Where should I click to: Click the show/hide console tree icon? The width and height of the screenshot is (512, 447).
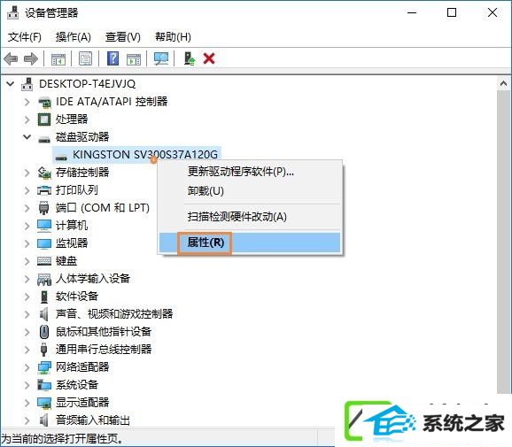pyautogui.click(x=58, y=59)
